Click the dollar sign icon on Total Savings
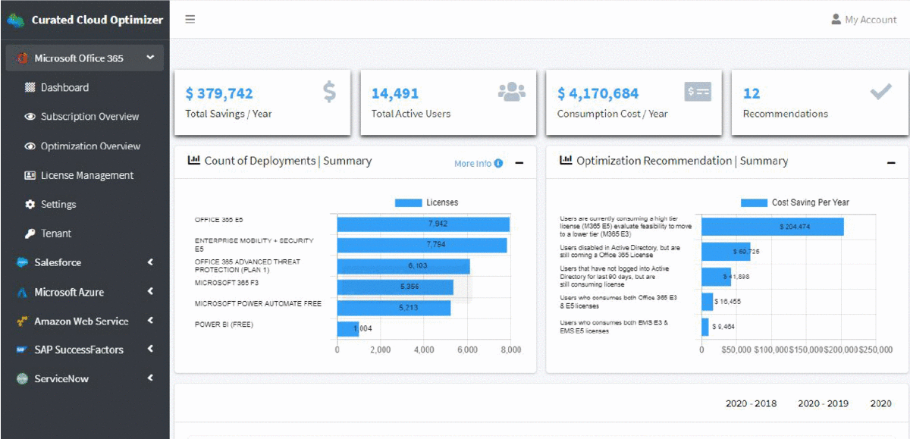Screen dimensions: 910x439 pos(329,92)
